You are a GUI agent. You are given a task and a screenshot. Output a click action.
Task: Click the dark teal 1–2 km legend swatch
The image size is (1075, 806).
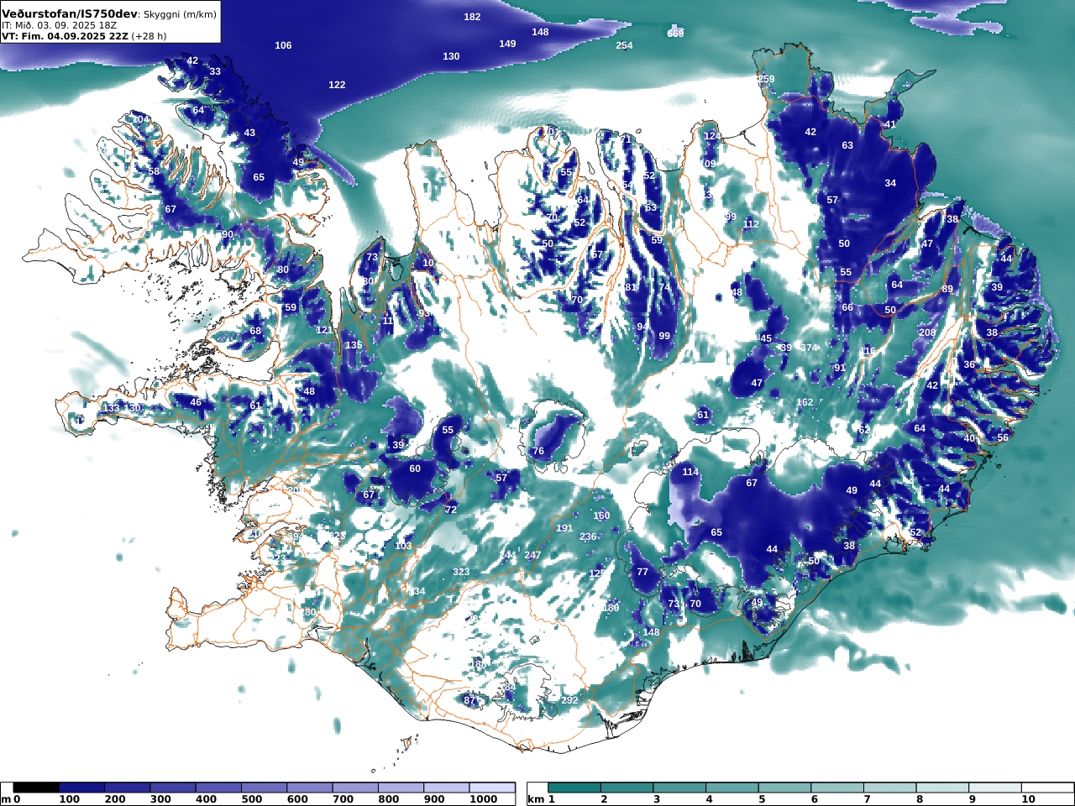tap(574, 788)
